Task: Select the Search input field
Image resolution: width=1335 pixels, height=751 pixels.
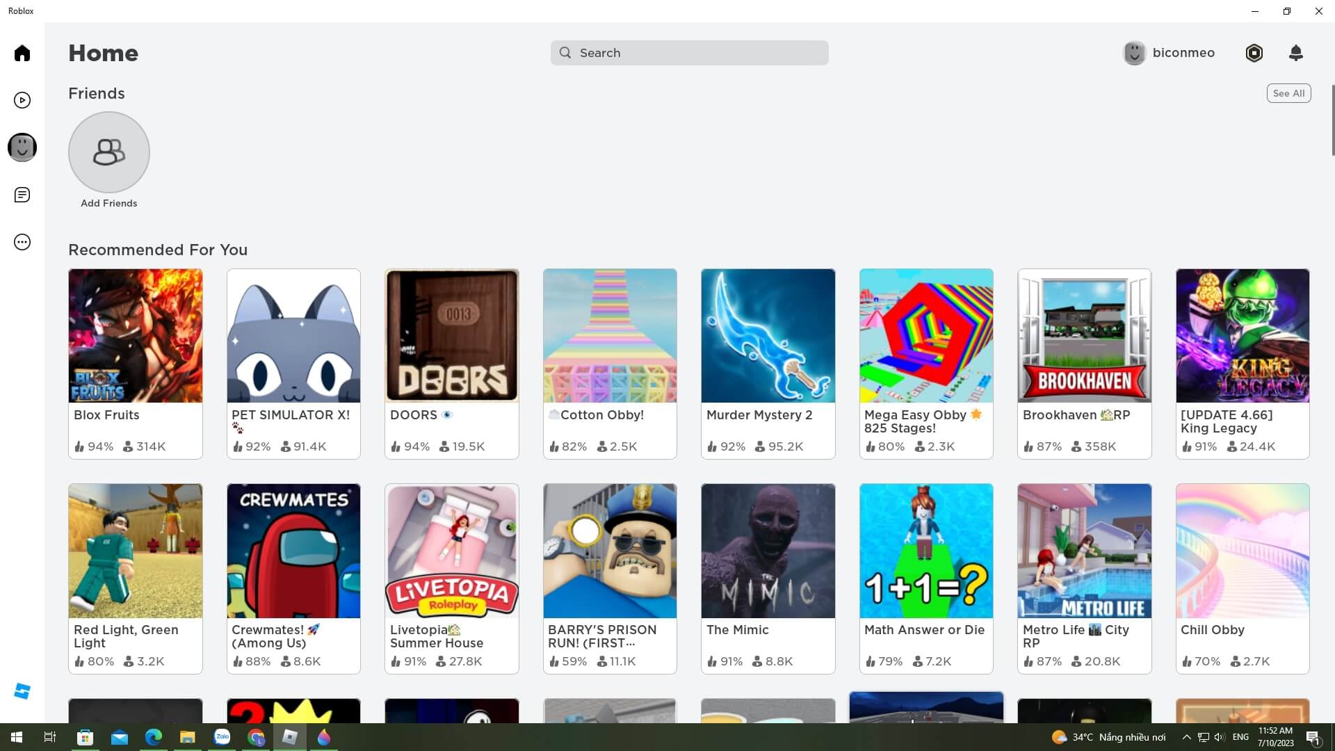Action: tap(688, 51)
